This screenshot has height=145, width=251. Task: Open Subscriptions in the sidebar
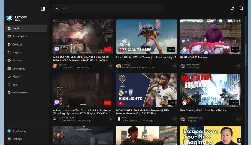point(20,37)
